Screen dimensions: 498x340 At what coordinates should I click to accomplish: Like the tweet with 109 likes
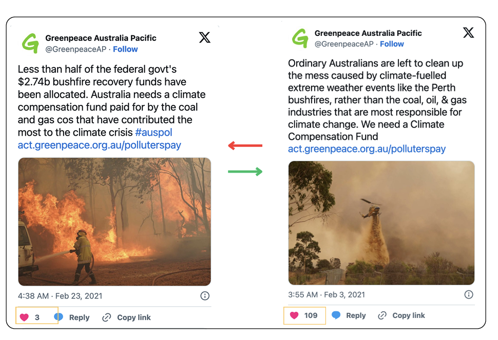294,315
